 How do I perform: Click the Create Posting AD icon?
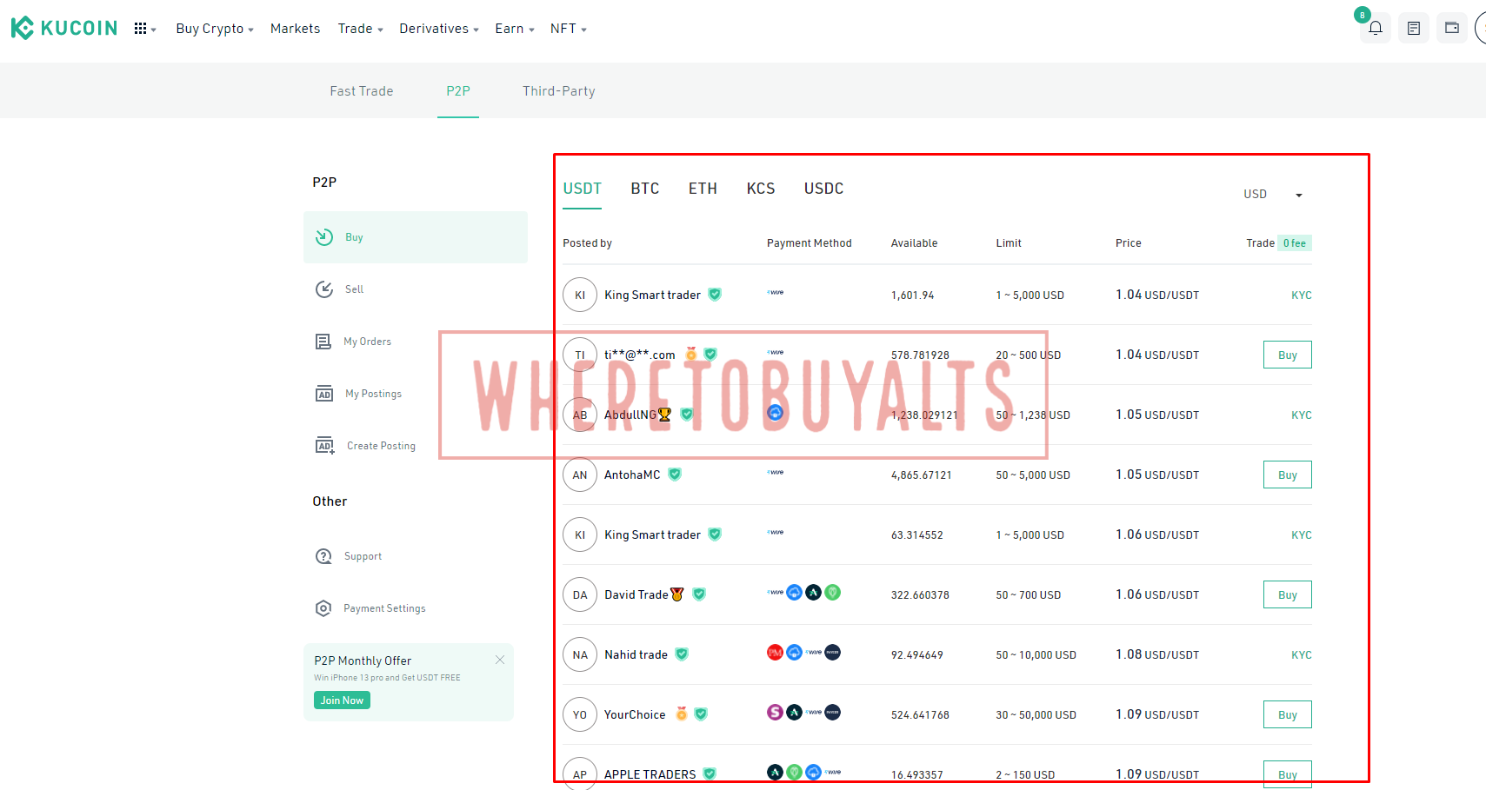click(325, 446)
